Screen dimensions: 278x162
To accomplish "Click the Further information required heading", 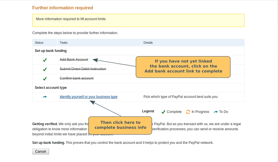I will coord(63,8).
